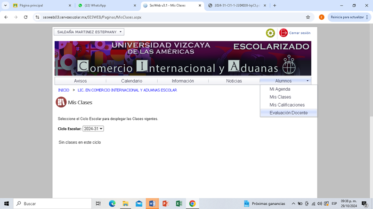
Task: Launch Microsoft Edge from taskbar
Action: pyautogui.click(x=112, y=203)
